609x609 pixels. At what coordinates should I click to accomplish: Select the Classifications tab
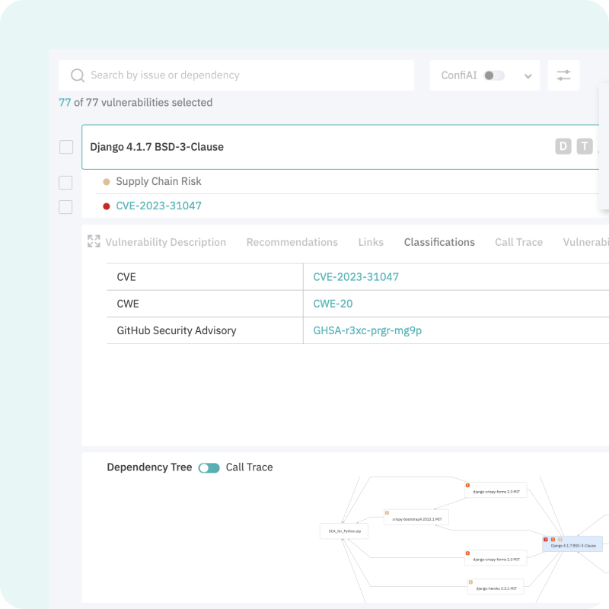439,242
